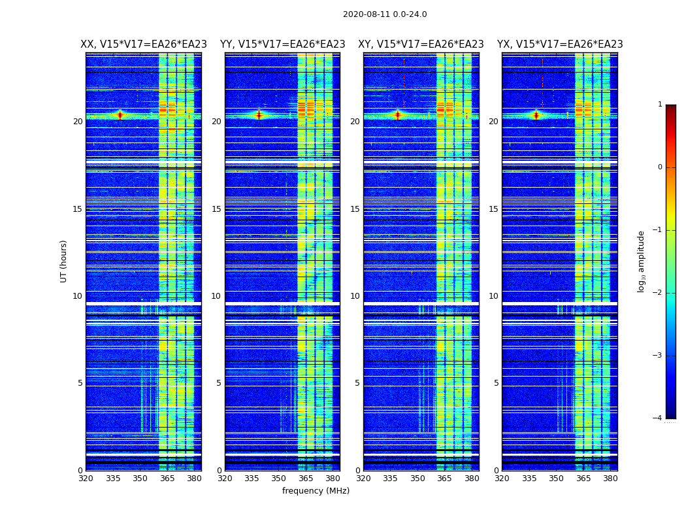Click the XX waterfall plot spectrogram
The image size is (686, 523).
[144, 261]
